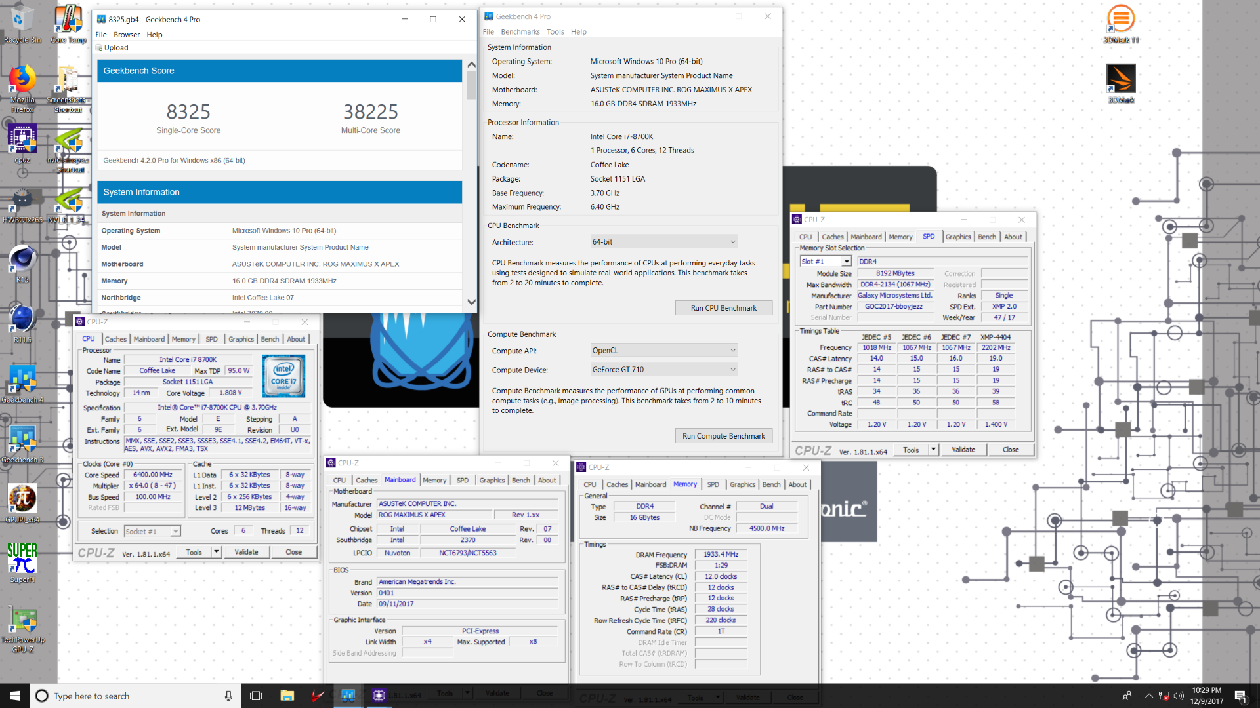Expand the Architecture 64-bit dropdown
Screen dimensions: 1260x708
[x=664, y=242]
